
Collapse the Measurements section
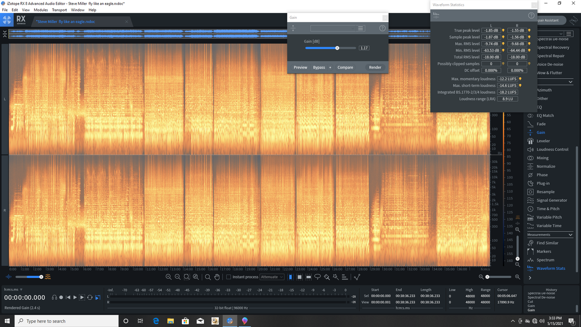(x=571, y=235)
